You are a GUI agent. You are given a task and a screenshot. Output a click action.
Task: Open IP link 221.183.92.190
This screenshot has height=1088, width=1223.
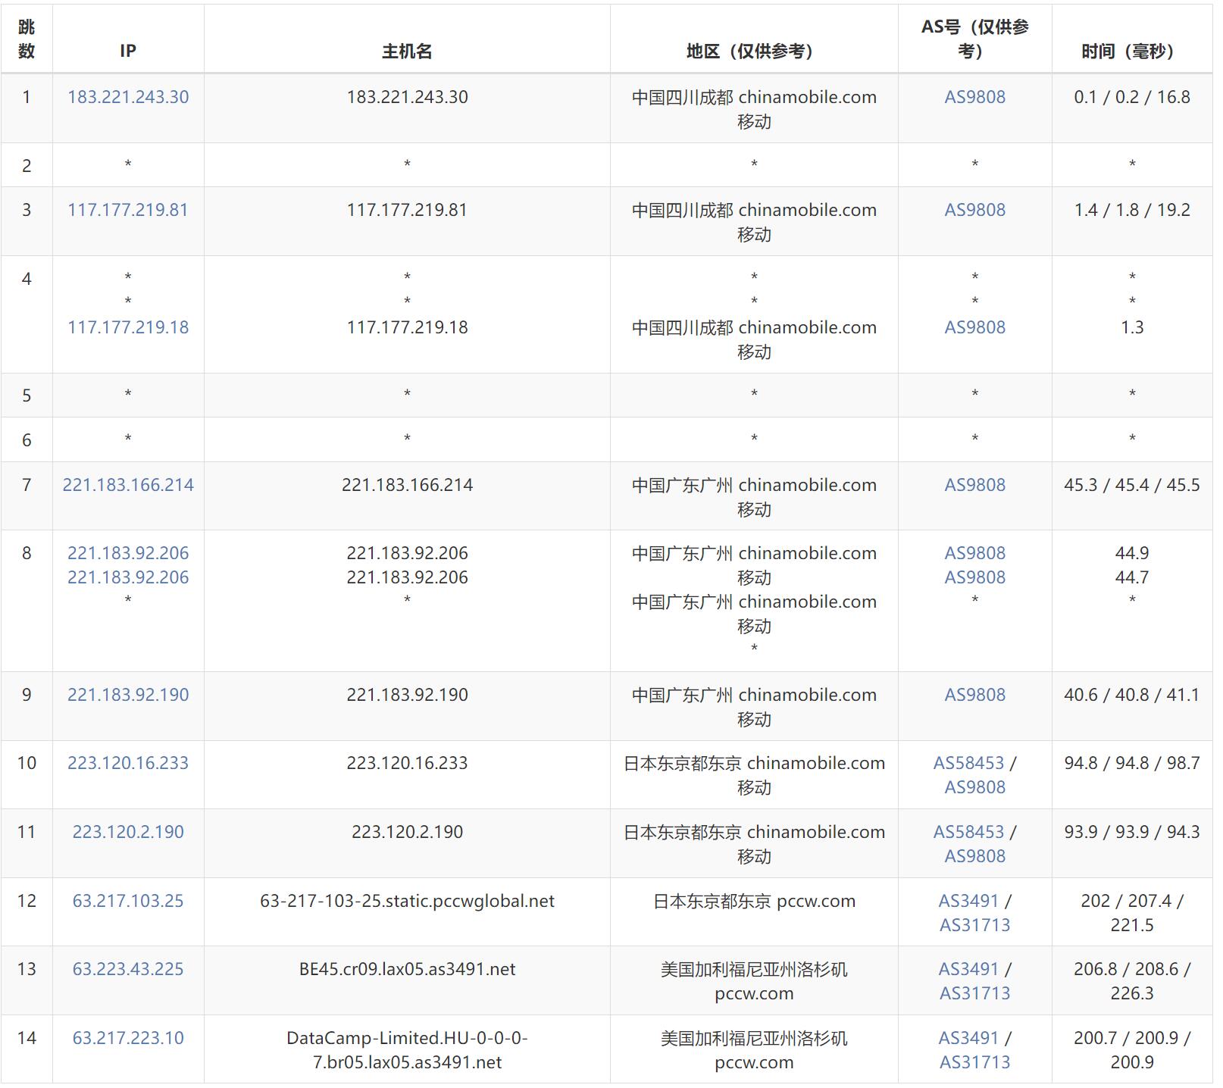pyautogui.click(x=128, y=695)
